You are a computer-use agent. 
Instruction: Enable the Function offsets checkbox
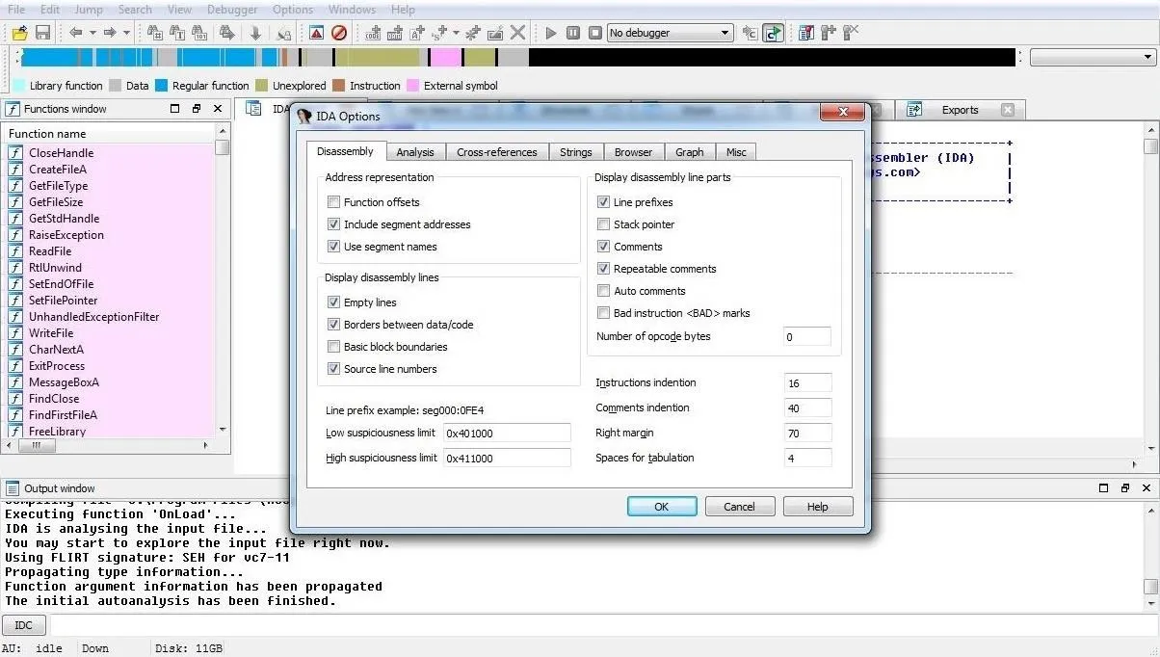(333, 202)
